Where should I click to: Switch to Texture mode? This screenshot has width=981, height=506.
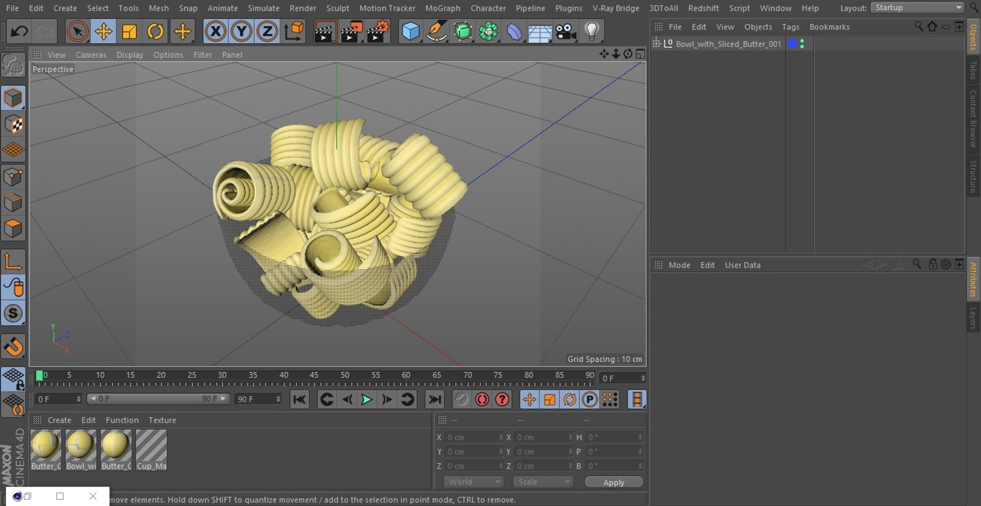[x=13, y=124]
